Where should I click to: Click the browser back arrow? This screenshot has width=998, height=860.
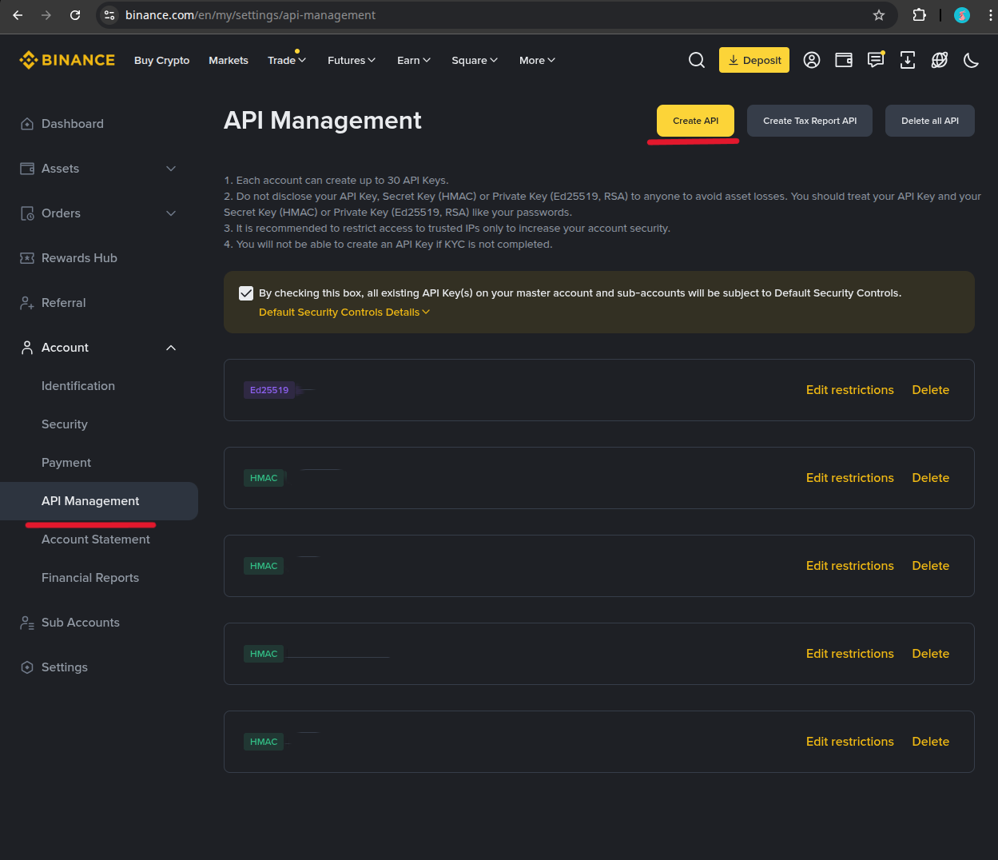18,15
